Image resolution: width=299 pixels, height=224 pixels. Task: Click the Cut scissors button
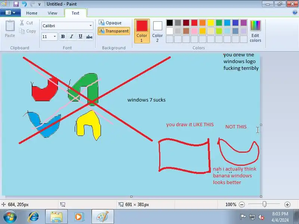click(x=26, y=23)
